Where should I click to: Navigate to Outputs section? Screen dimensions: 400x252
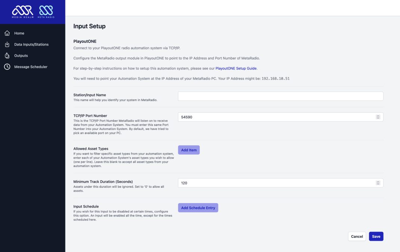(21, 56)
